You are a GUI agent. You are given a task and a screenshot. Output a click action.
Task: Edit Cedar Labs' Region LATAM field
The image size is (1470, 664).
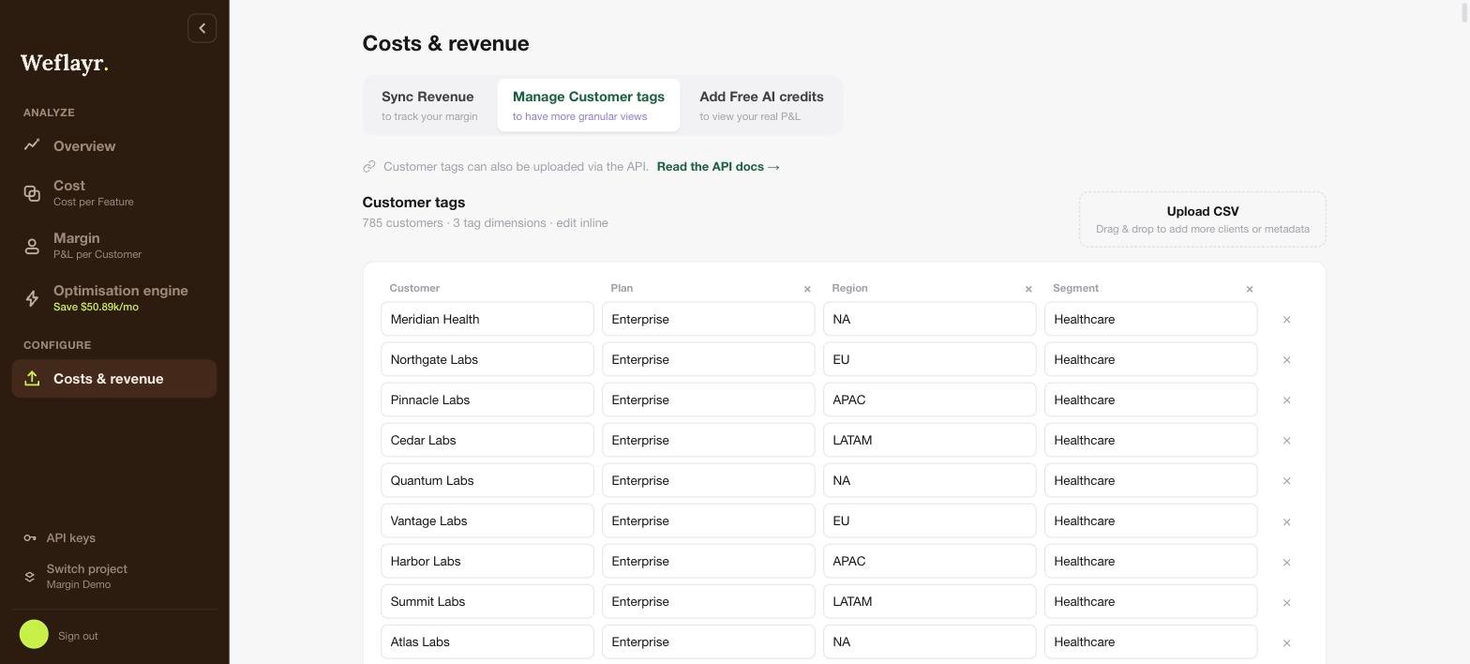click(930, 440)
